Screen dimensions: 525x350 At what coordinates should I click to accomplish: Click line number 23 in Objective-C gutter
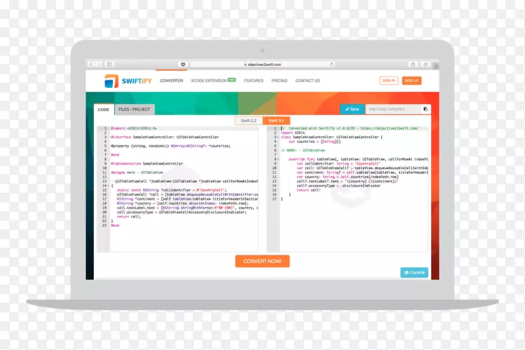coord(104,225)
